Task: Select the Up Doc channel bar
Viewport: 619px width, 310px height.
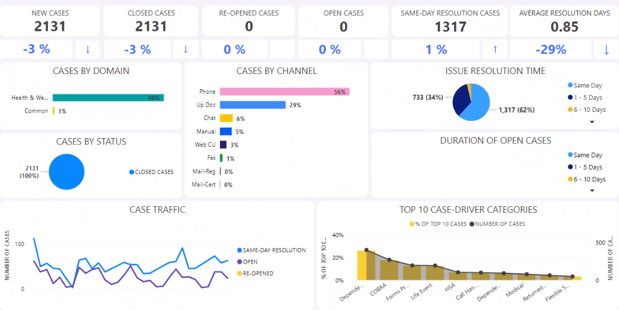Action: click(252, 105)
